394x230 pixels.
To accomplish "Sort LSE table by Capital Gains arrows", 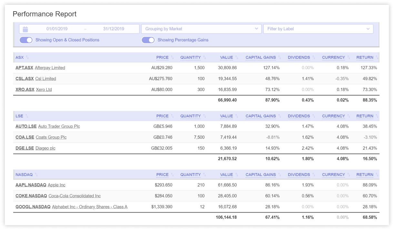I will tap(280, 116).
